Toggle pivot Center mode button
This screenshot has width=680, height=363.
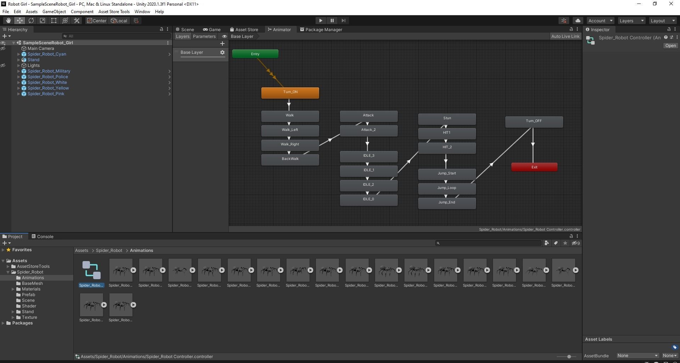96,21
